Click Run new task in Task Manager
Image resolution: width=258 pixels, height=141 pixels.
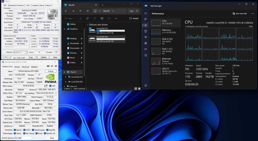240,13
